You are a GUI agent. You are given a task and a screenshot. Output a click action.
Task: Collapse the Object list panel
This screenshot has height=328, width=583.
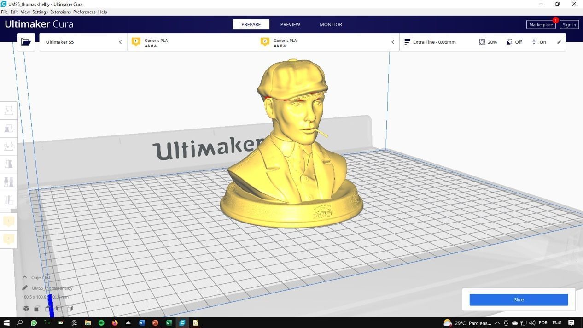point(25,277)
